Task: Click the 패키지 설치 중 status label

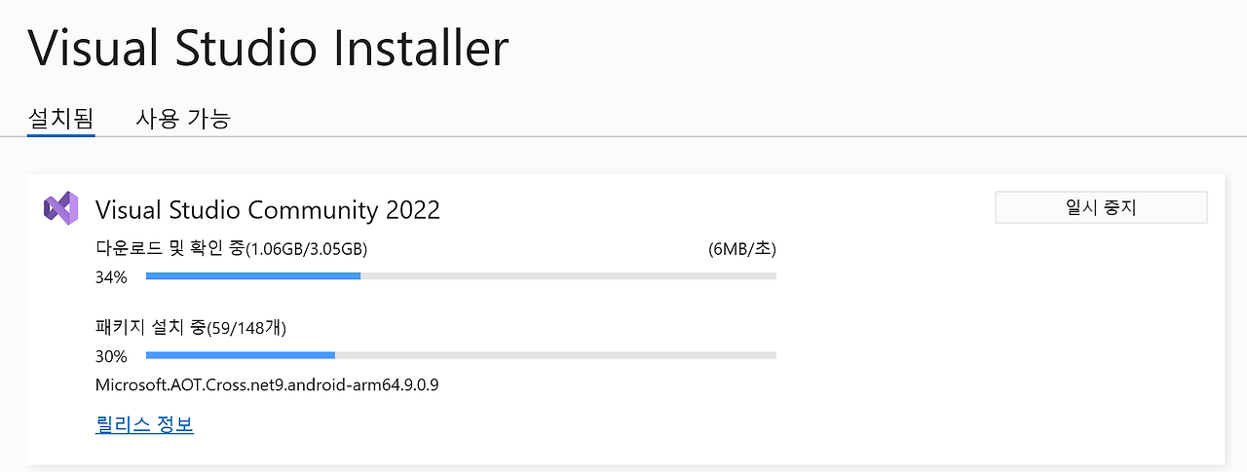Action: pos(150,328)
